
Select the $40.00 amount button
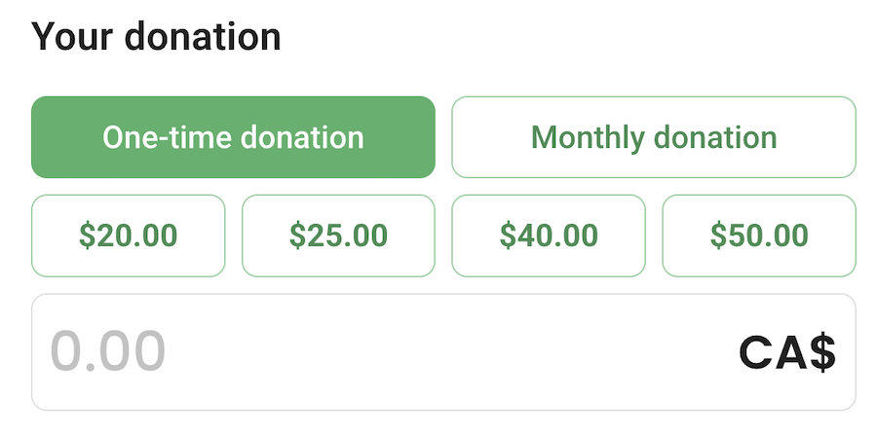click(549, 236)
